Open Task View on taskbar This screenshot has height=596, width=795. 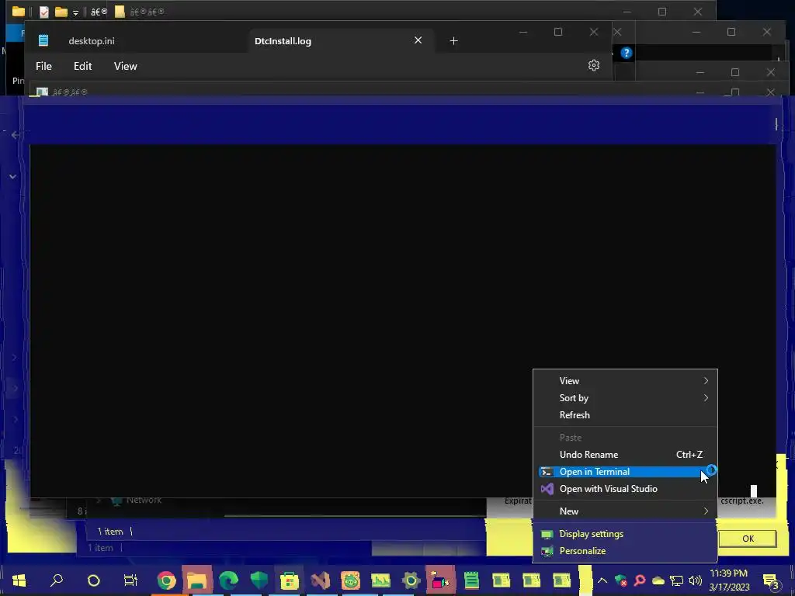point(130,580)
